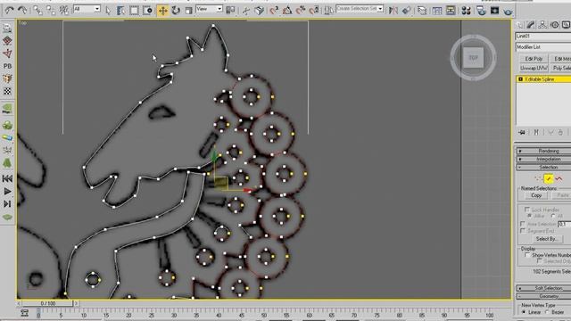Screen dimensions: 571x321
Task: Activate the Select Object arrow tool
Action: (x=108, y=11)
